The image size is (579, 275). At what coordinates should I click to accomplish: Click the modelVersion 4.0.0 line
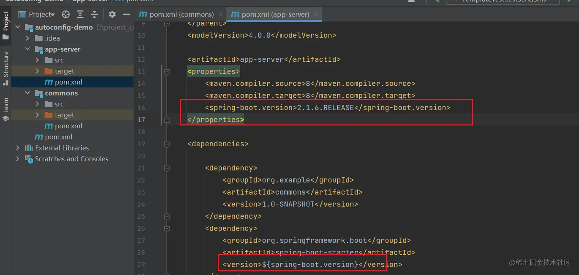tap(262, 35)
